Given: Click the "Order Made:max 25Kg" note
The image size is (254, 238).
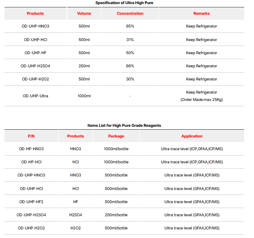Looking at the screenshot, I should click(x=201, y=100).
